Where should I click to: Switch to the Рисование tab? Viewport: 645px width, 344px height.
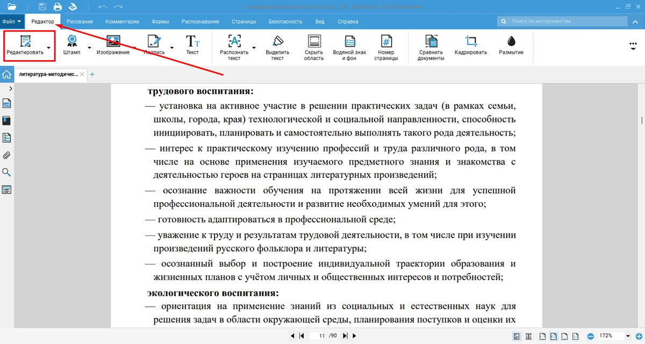(80, 21)
